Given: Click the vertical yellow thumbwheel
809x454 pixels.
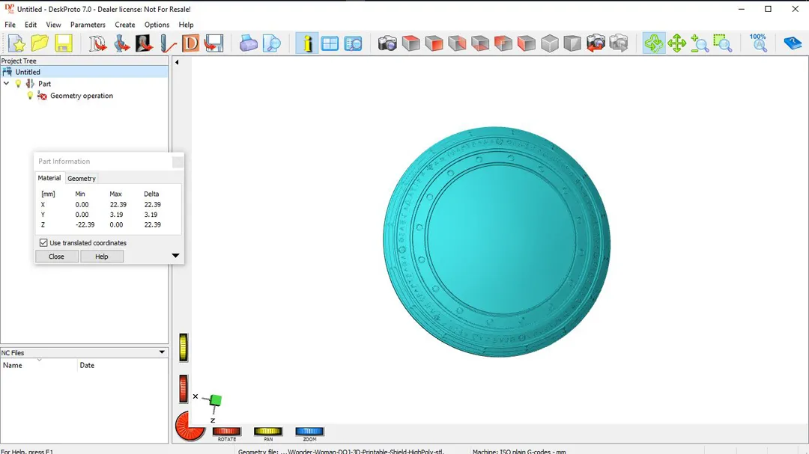Looking at the screenshot, I should [x=184, y=347].
